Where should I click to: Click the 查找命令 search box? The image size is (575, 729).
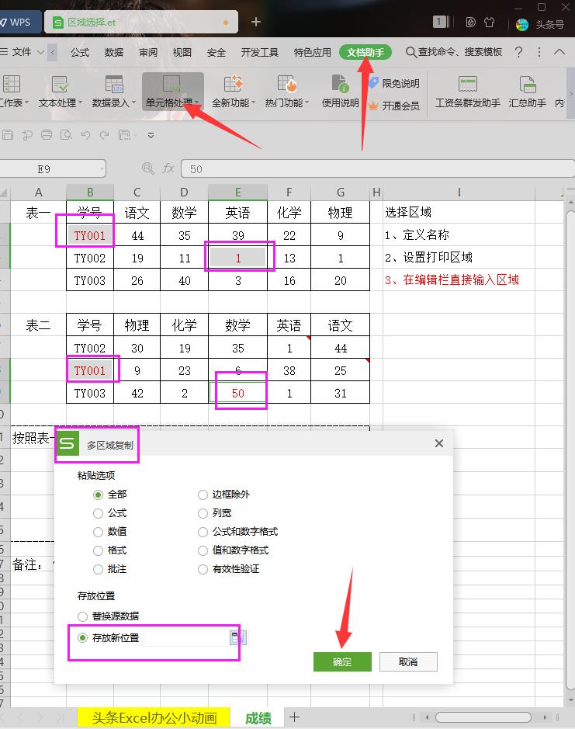click(x=454, y=52)
